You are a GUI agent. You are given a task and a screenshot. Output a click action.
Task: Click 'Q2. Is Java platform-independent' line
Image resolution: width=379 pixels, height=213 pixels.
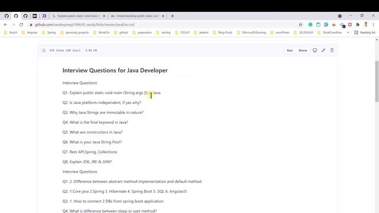pyautogui.click(x=102, y=102)
